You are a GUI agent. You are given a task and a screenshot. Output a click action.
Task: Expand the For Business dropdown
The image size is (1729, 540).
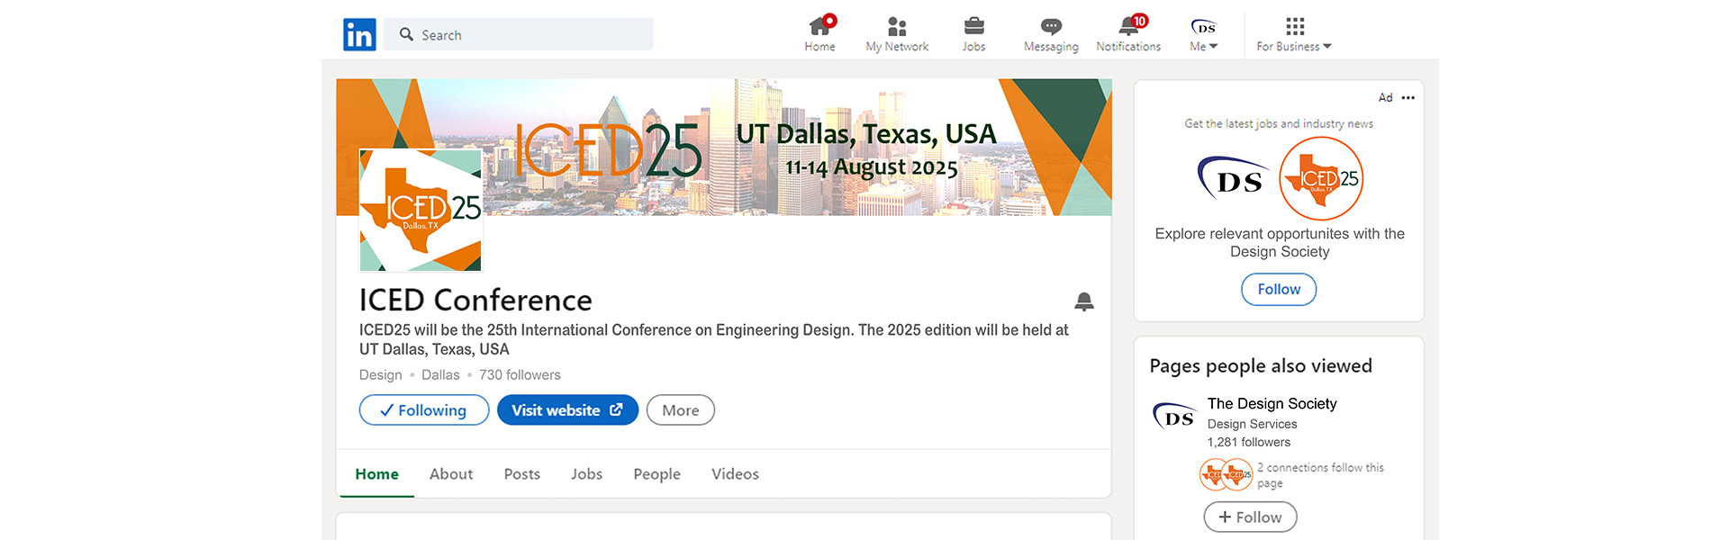(x=1294, y=34)
